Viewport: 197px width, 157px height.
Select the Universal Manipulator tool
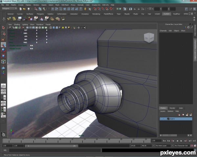click(x=3, y=61)
